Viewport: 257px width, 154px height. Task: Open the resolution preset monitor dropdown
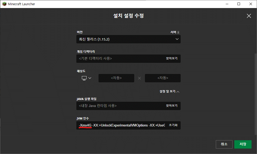coord(86,78)
